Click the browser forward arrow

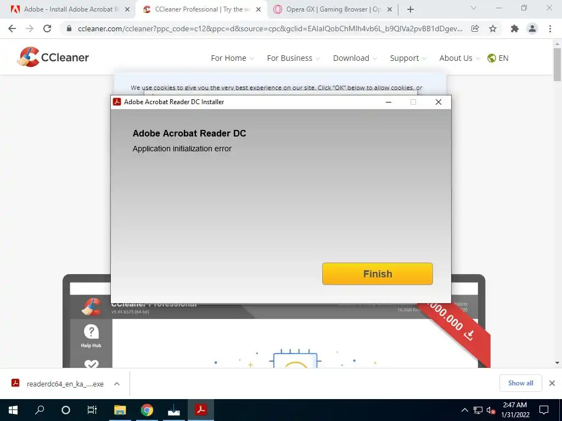coord(30,29)
